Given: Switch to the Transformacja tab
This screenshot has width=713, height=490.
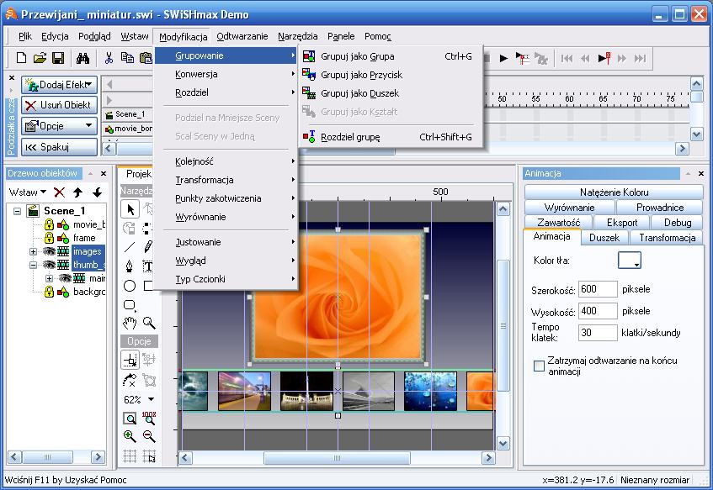Looking at the screenshot, I should tap(665, 238).
